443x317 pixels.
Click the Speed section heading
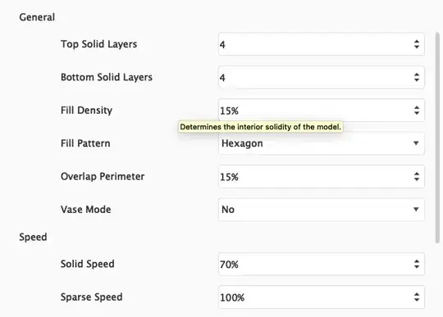click(x=33, y=237)
